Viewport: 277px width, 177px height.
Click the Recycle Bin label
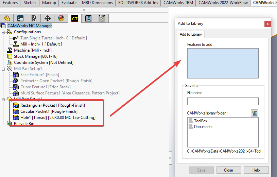[24, 123]
